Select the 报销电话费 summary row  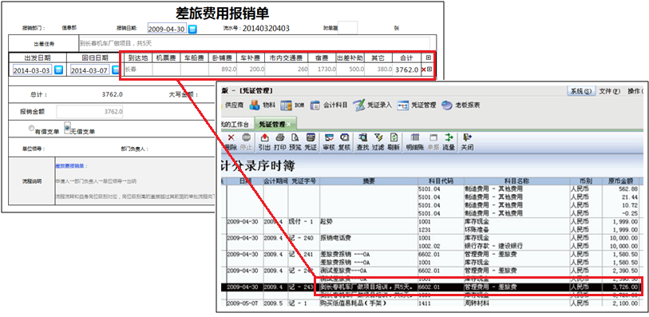point(335,238)
